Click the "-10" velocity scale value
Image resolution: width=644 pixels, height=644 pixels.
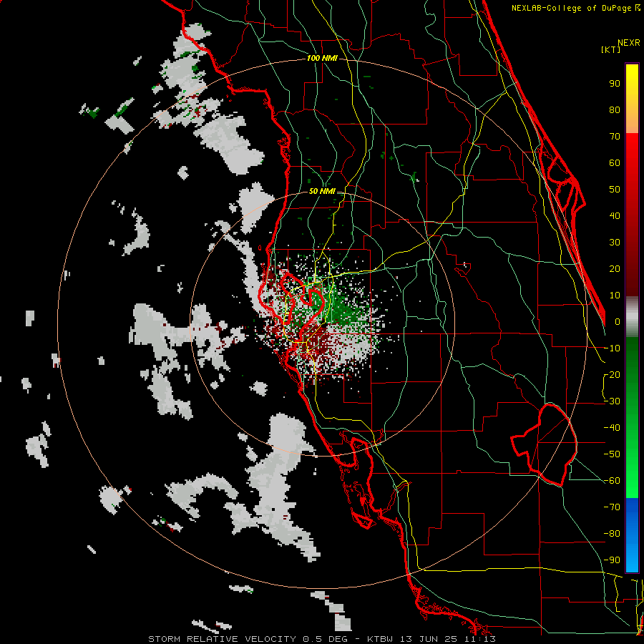[612, 348]
